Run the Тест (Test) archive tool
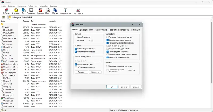The image size is (213, 112). 23,11
